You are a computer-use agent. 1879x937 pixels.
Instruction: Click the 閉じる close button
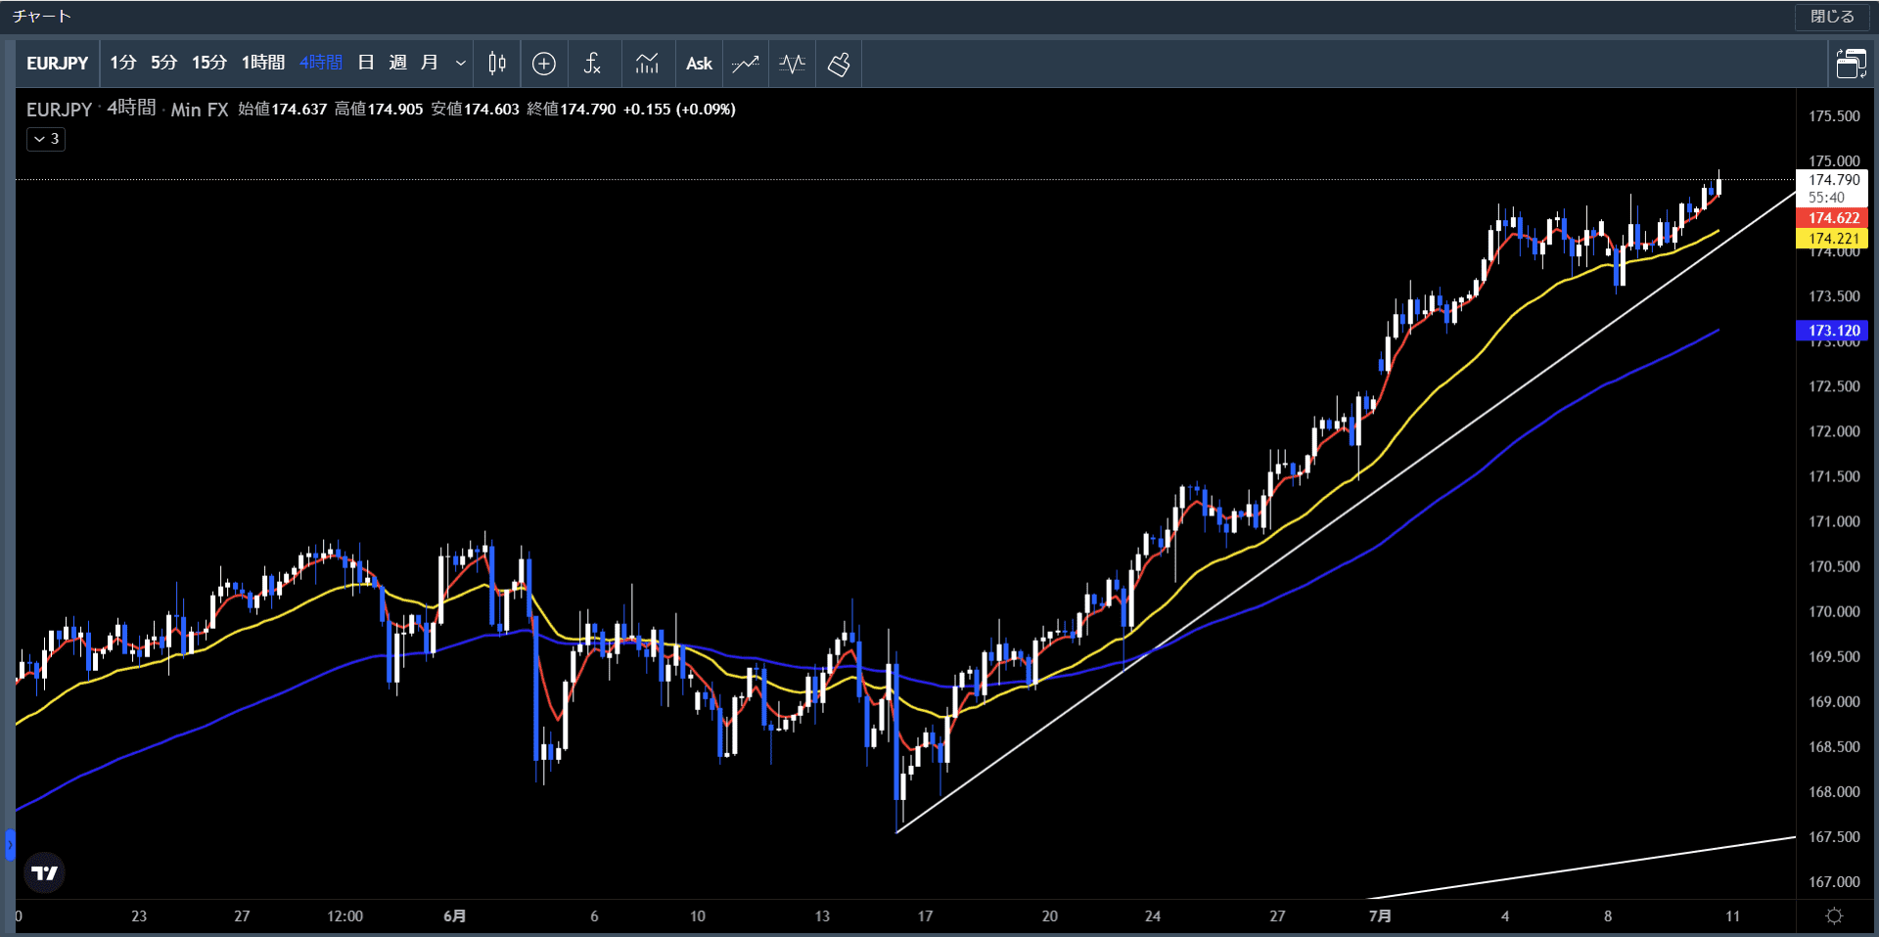(x=1832, y=17)
